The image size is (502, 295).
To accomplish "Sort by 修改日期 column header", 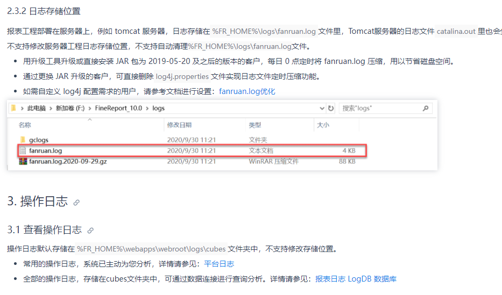I will 179,125.
